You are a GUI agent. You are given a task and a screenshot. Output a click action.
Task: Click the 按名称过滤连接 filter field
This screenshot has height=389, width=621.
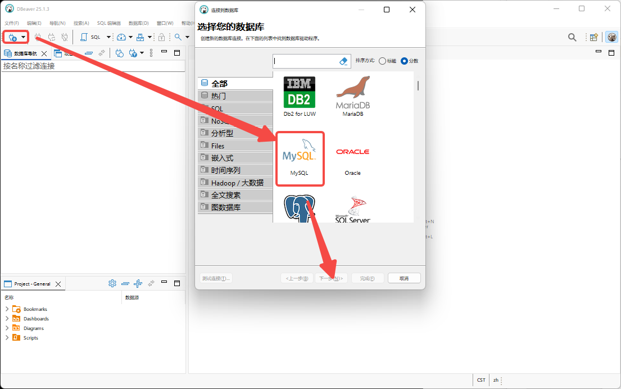pyautogui.click(x=93, y=66)
